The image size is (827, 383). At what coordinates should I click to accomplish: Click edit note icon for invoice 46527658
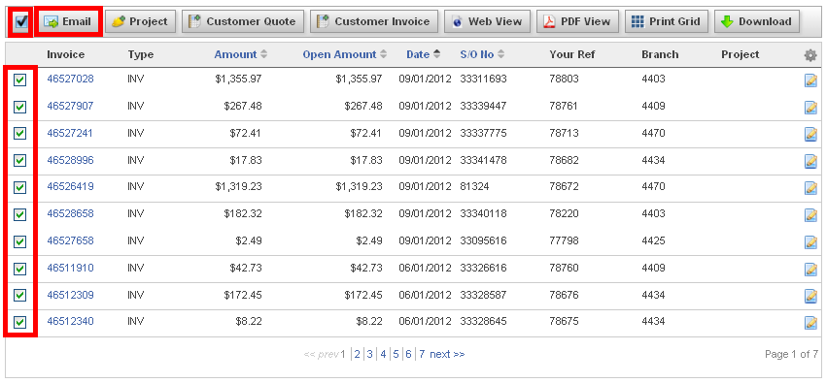pyautogui.click(x=810, y=242)
